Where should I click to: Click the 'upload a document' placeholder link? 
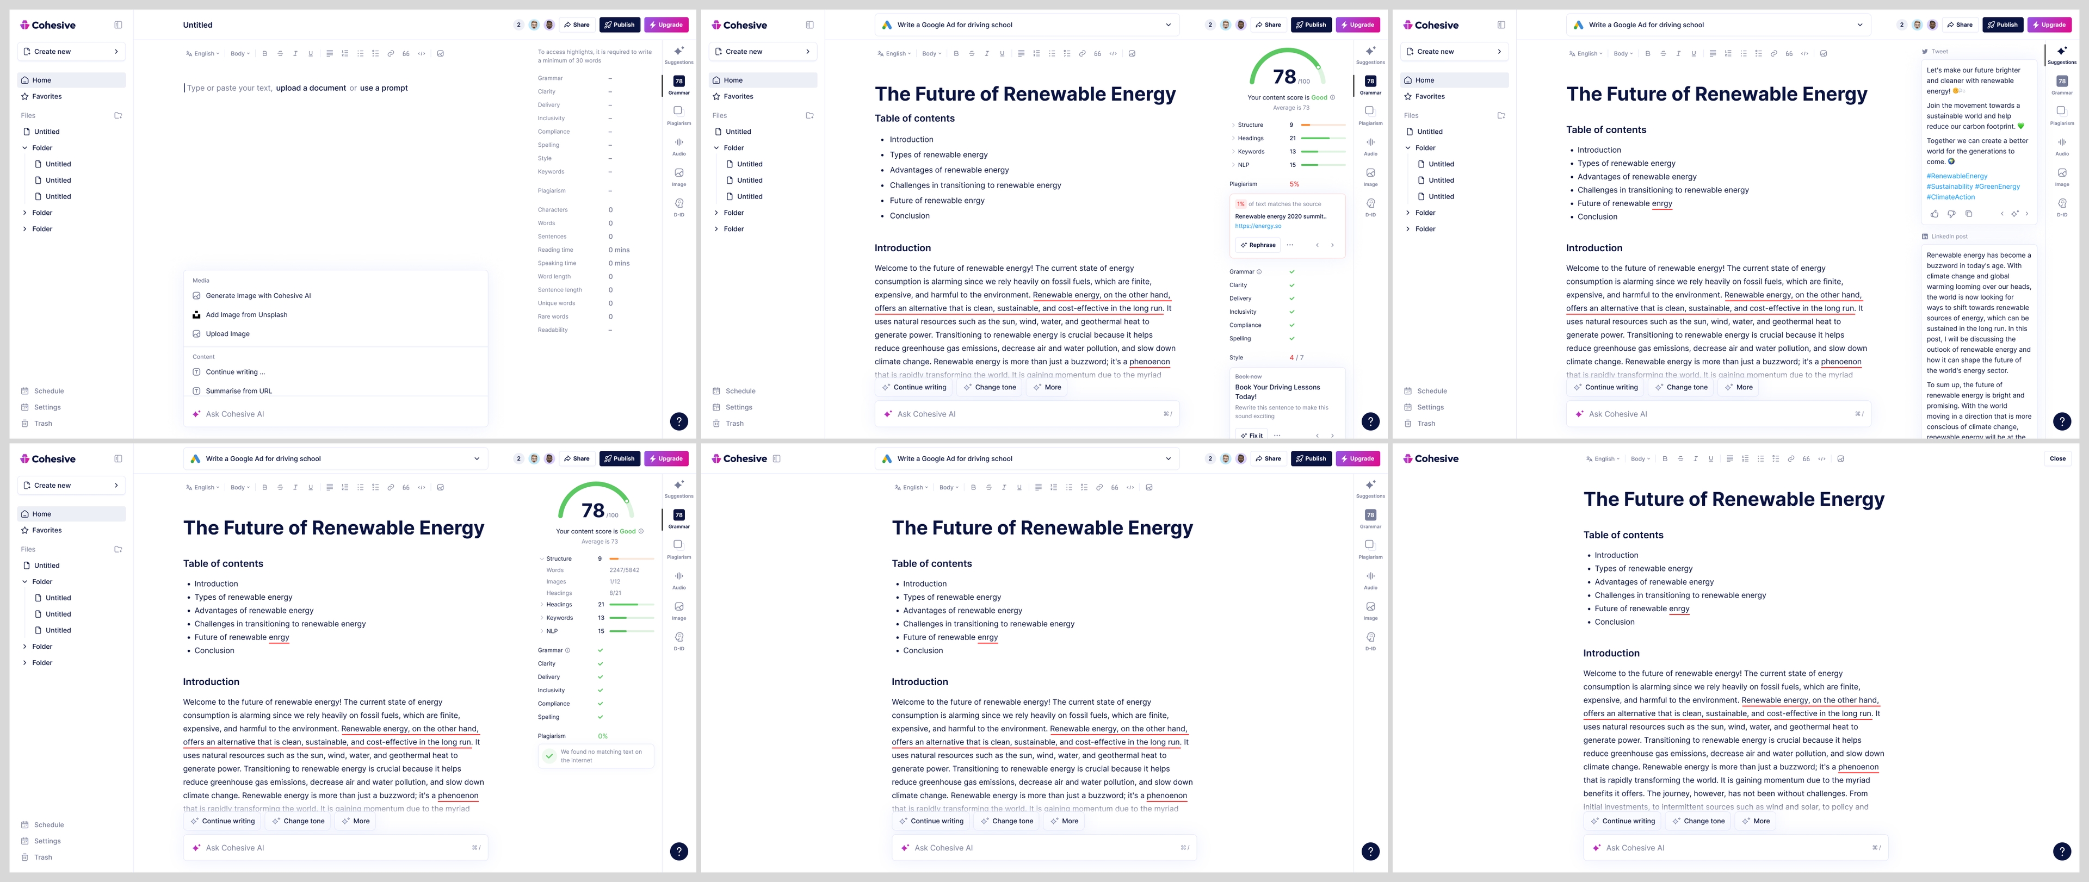tap(311, 88)
